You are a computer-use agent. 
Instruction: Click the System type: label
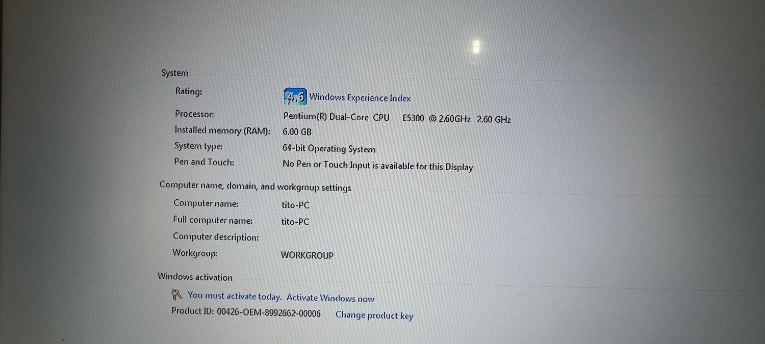point(198,146)
